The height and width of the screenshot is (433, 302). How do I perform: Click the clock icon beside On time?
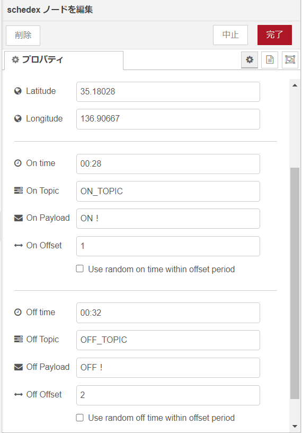click(x=18, y=163)
